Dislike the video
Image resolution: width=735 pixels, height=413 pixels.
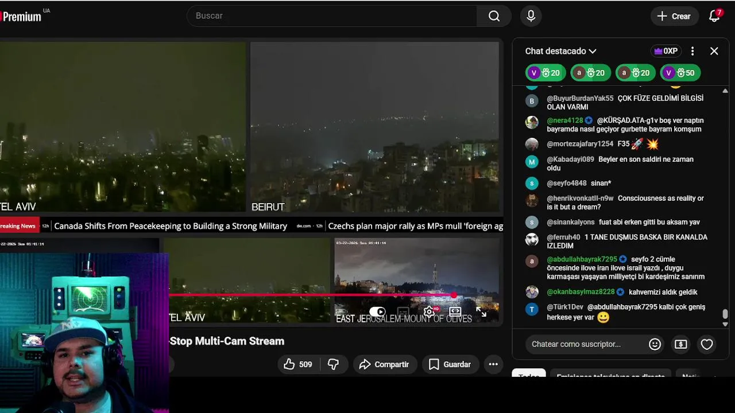[333, 364]
